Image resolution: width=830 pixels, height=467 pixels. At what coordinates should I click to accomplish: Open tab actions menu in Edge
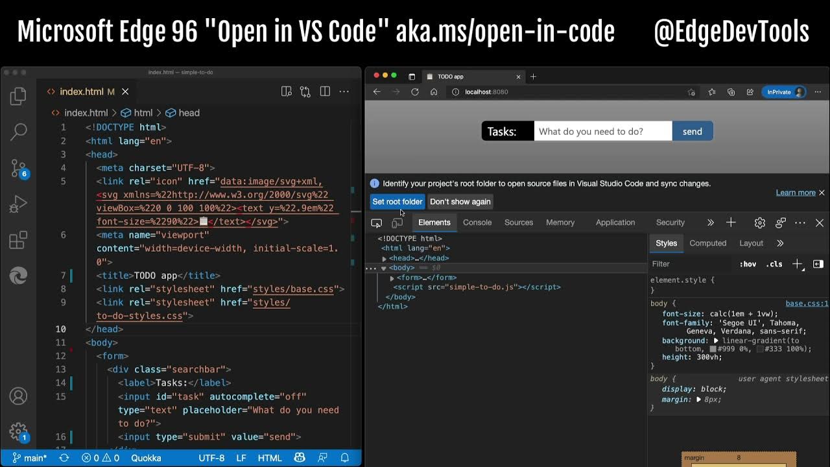click(x=411, y=77)
